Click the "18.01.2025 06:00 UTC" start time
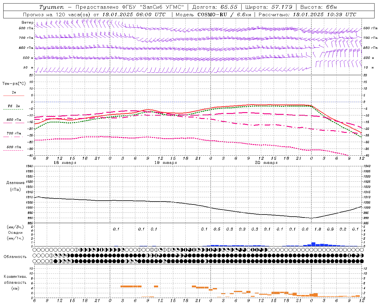The height and width of the screenshot is (303, 379). [134, 14]
